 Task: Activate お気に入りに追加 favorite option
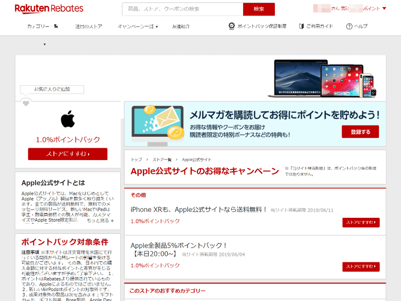tap(51, 89)
